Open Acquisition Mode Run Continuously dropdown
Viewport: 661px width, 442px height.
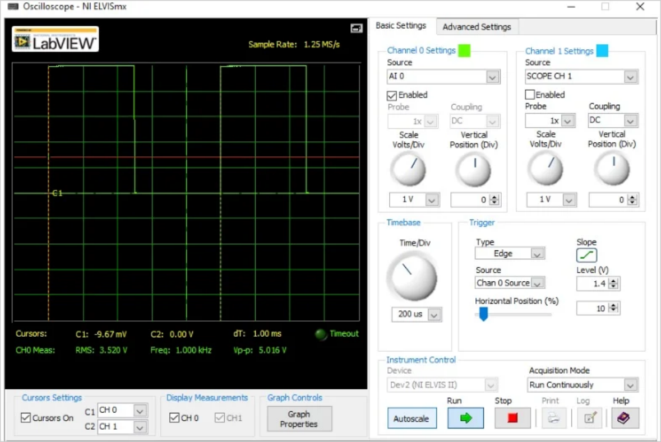click(x=630, y=385)
